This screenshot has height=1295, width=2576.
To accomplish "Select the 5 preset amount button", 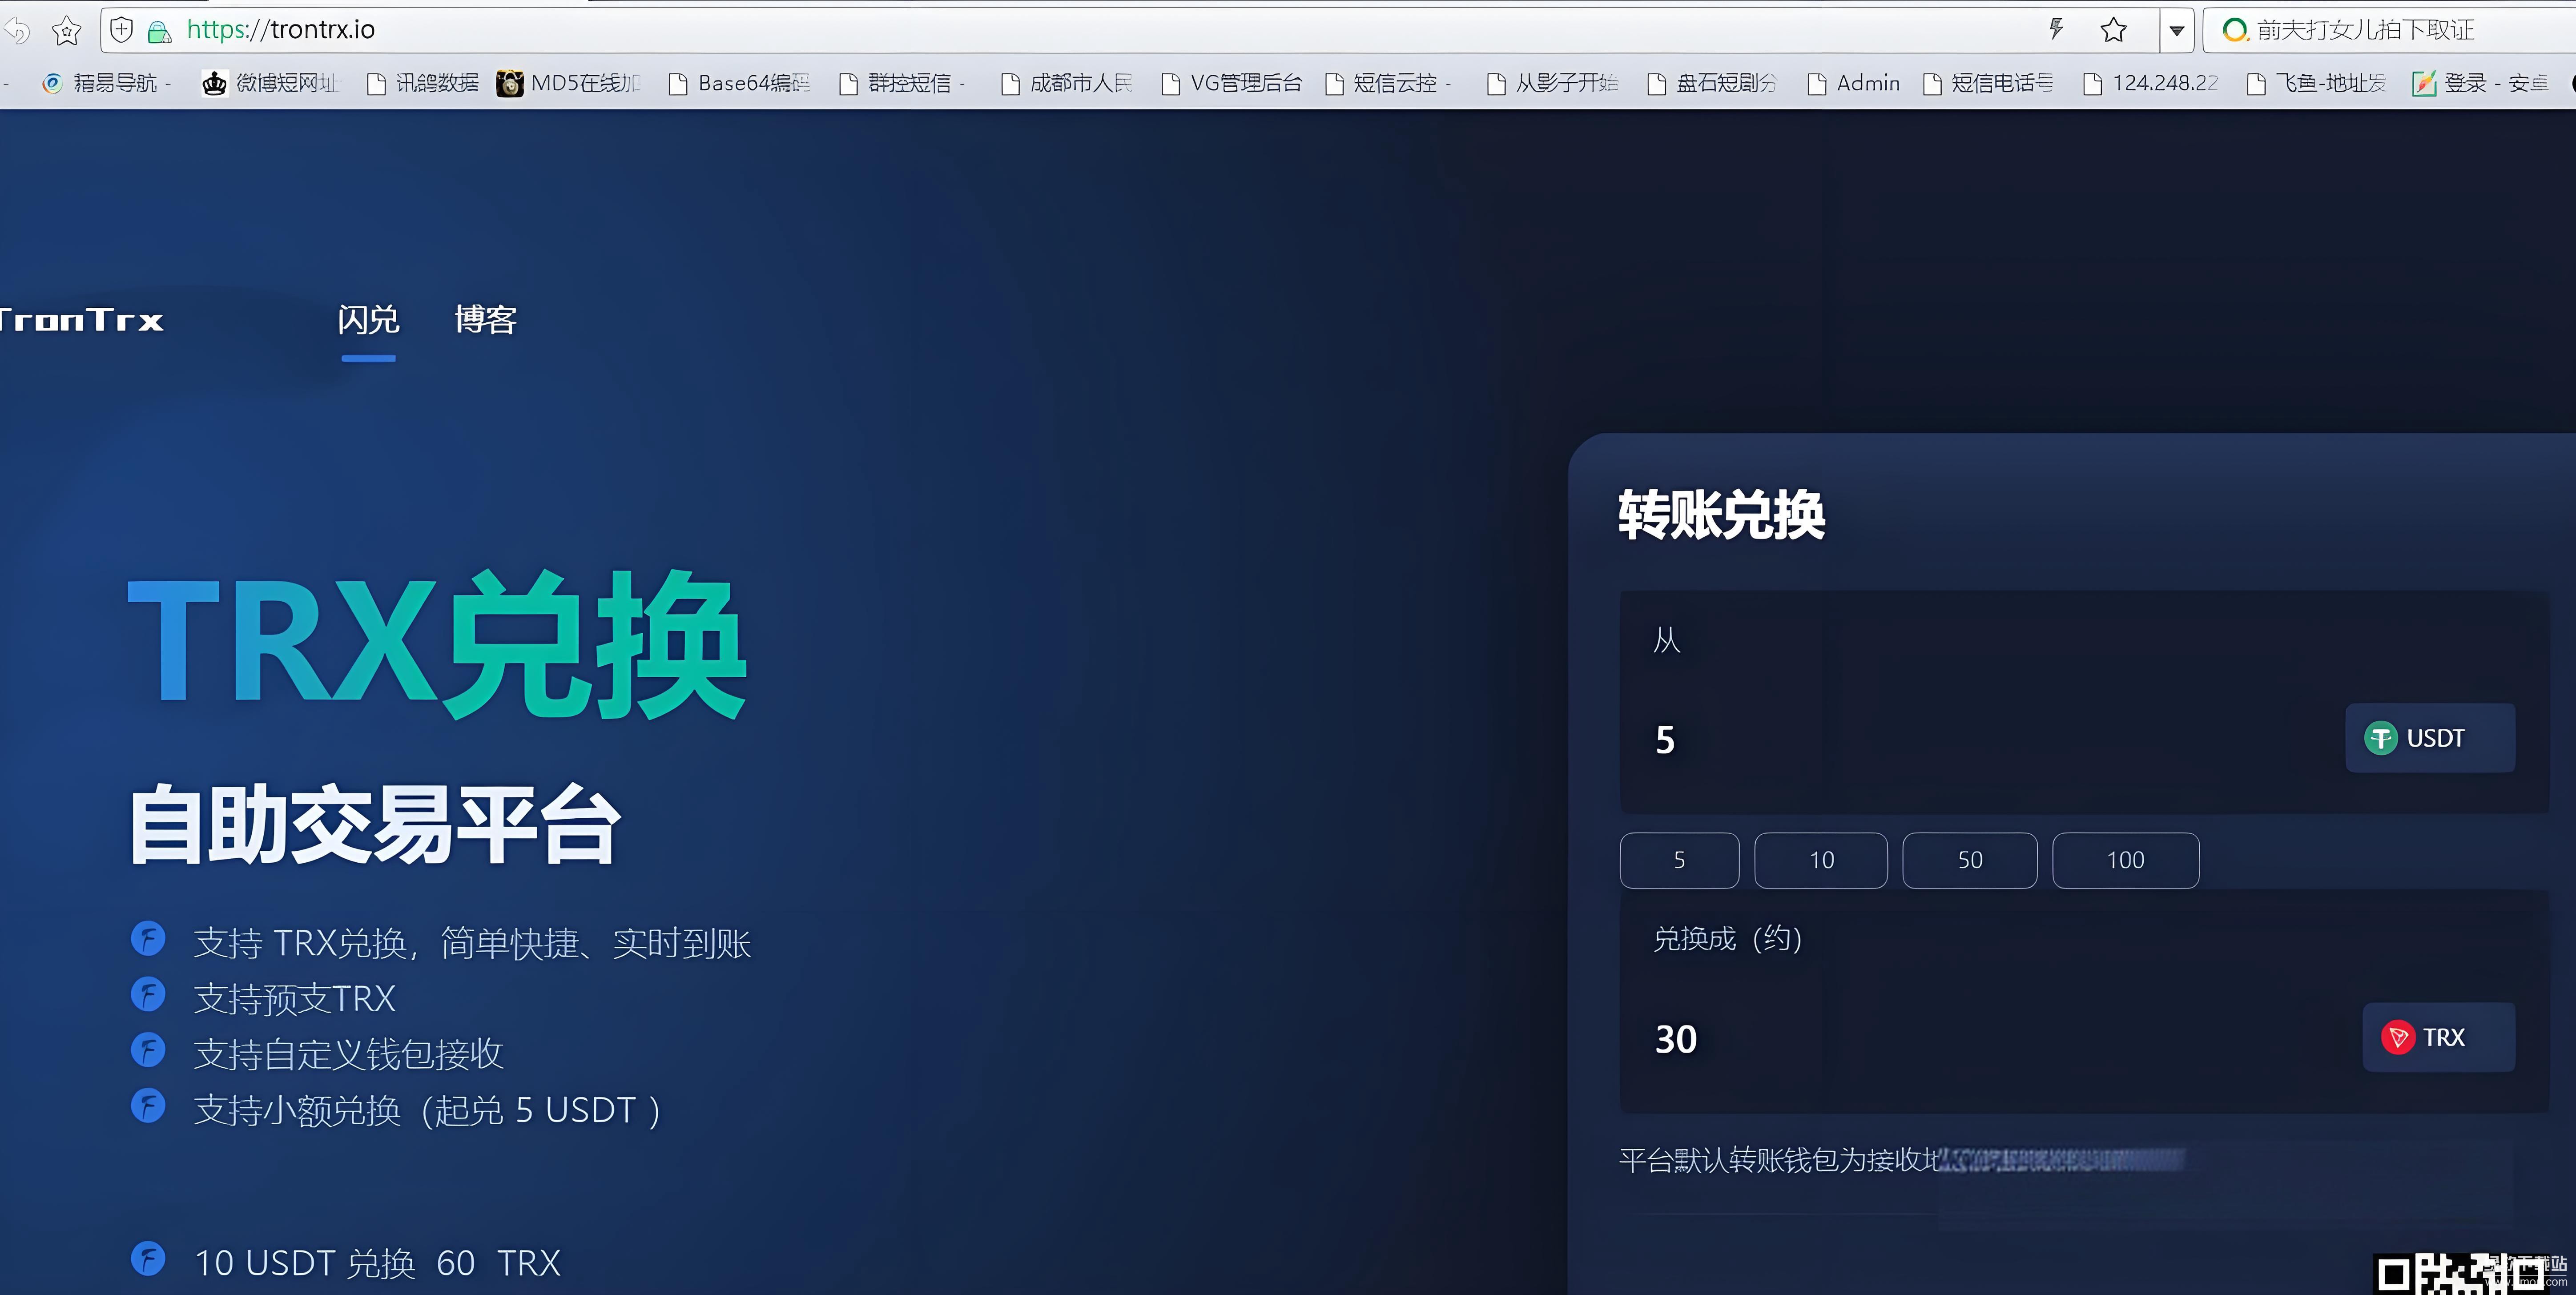I will (1679, 860).
